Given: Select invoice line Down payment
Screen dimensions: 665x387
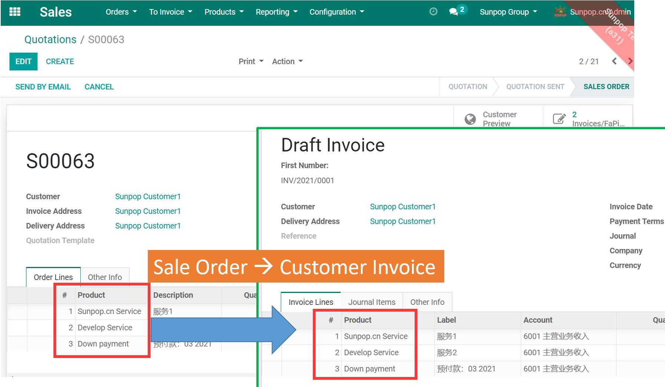Looking at the screenshot, I should pos(369,369).
